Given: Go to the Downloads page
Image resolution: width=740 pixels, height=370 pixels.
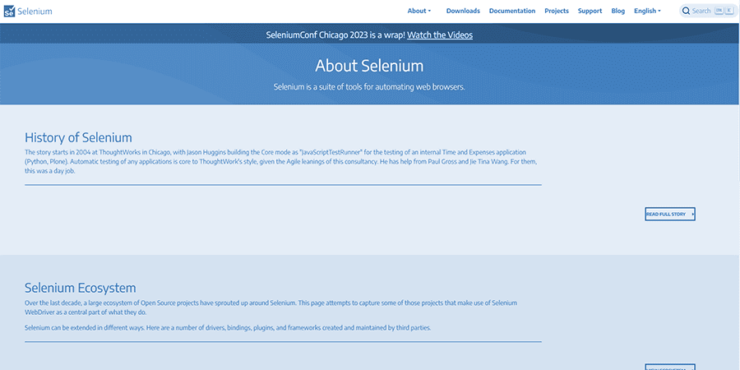Looking at the screenshot, I should pos(463,11).
